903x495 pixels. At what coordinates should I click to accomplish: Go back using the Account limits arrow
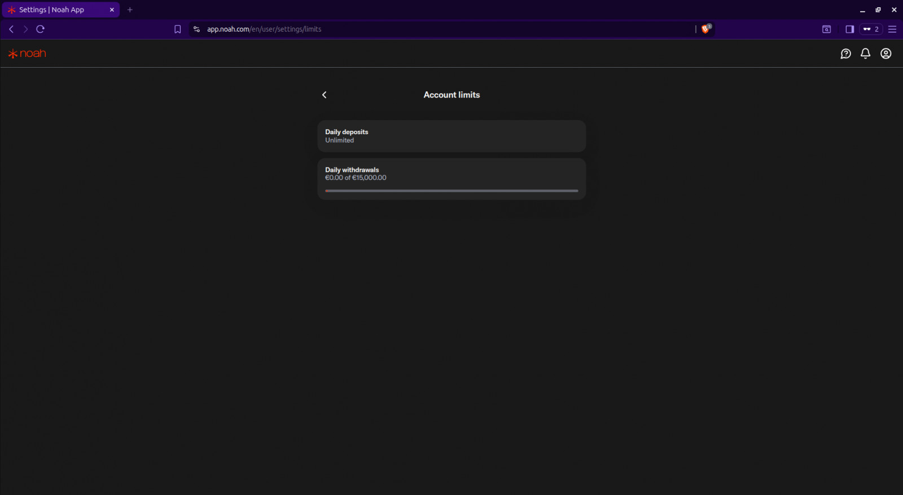[325, 95]
